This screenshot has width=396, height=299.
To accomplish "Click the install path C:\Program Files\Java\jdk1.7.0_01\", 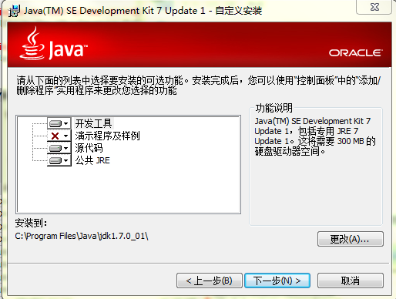I will pos(82,236).
